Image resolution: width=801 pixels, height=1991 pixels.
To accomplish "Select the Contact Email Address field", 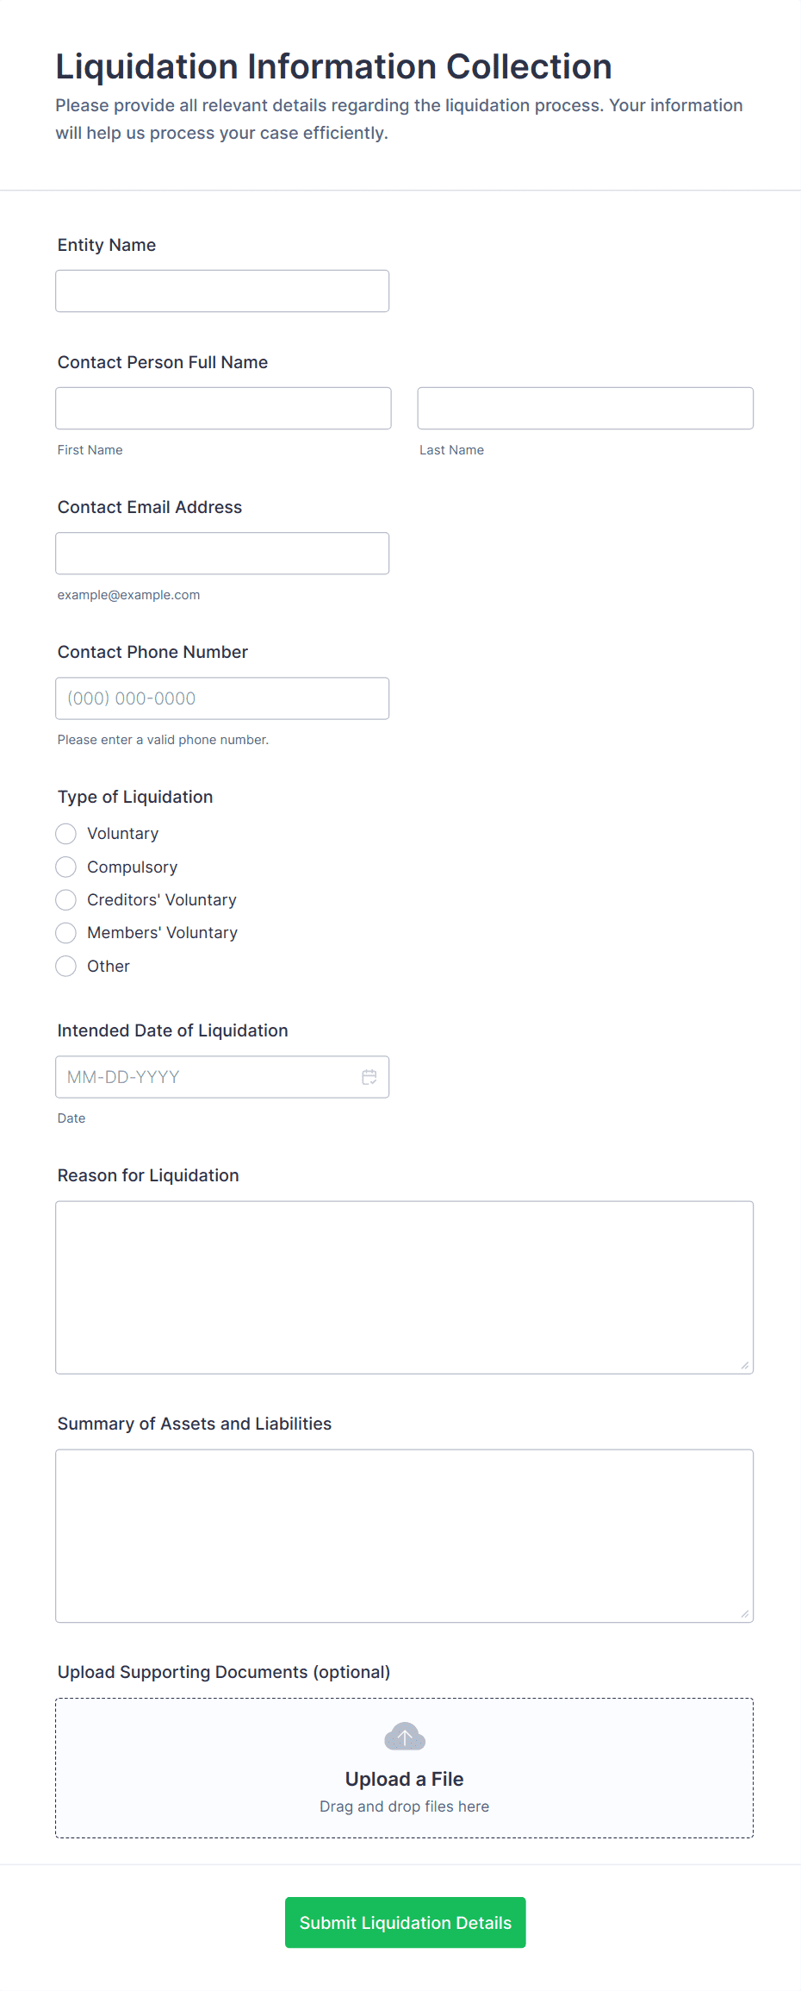I will pyautogui.click(x=221, y=553).
